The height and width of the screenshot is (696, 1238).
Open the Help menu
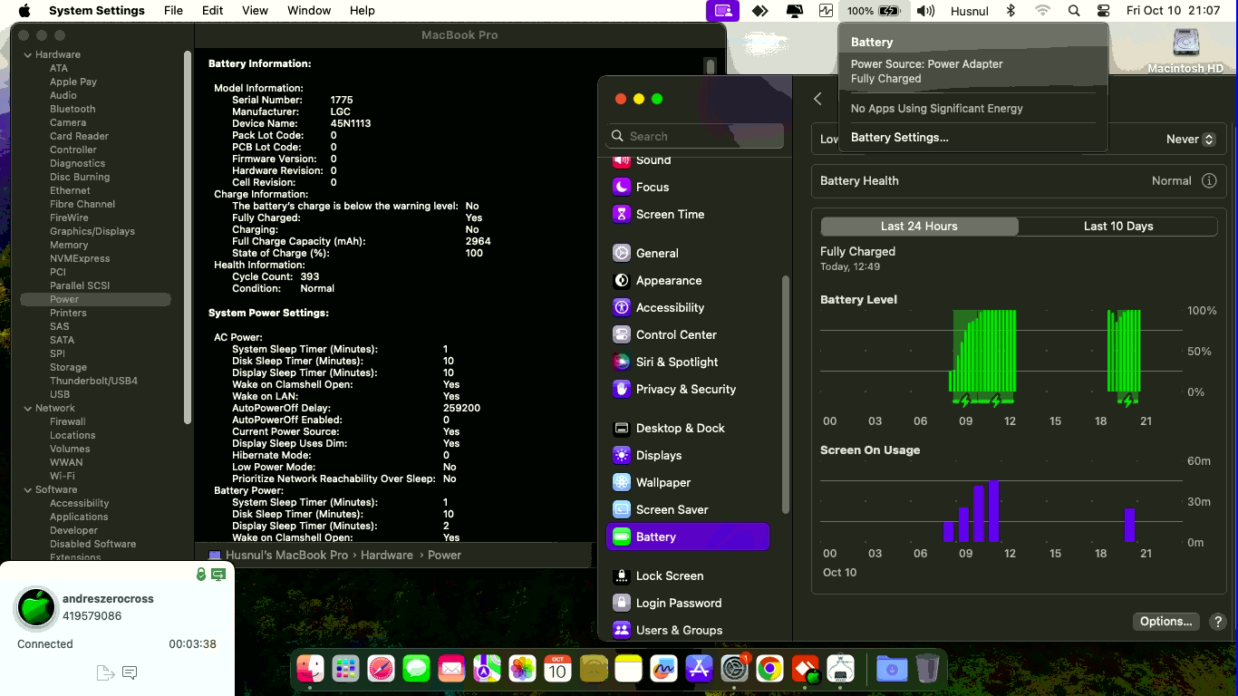(363, 11)
